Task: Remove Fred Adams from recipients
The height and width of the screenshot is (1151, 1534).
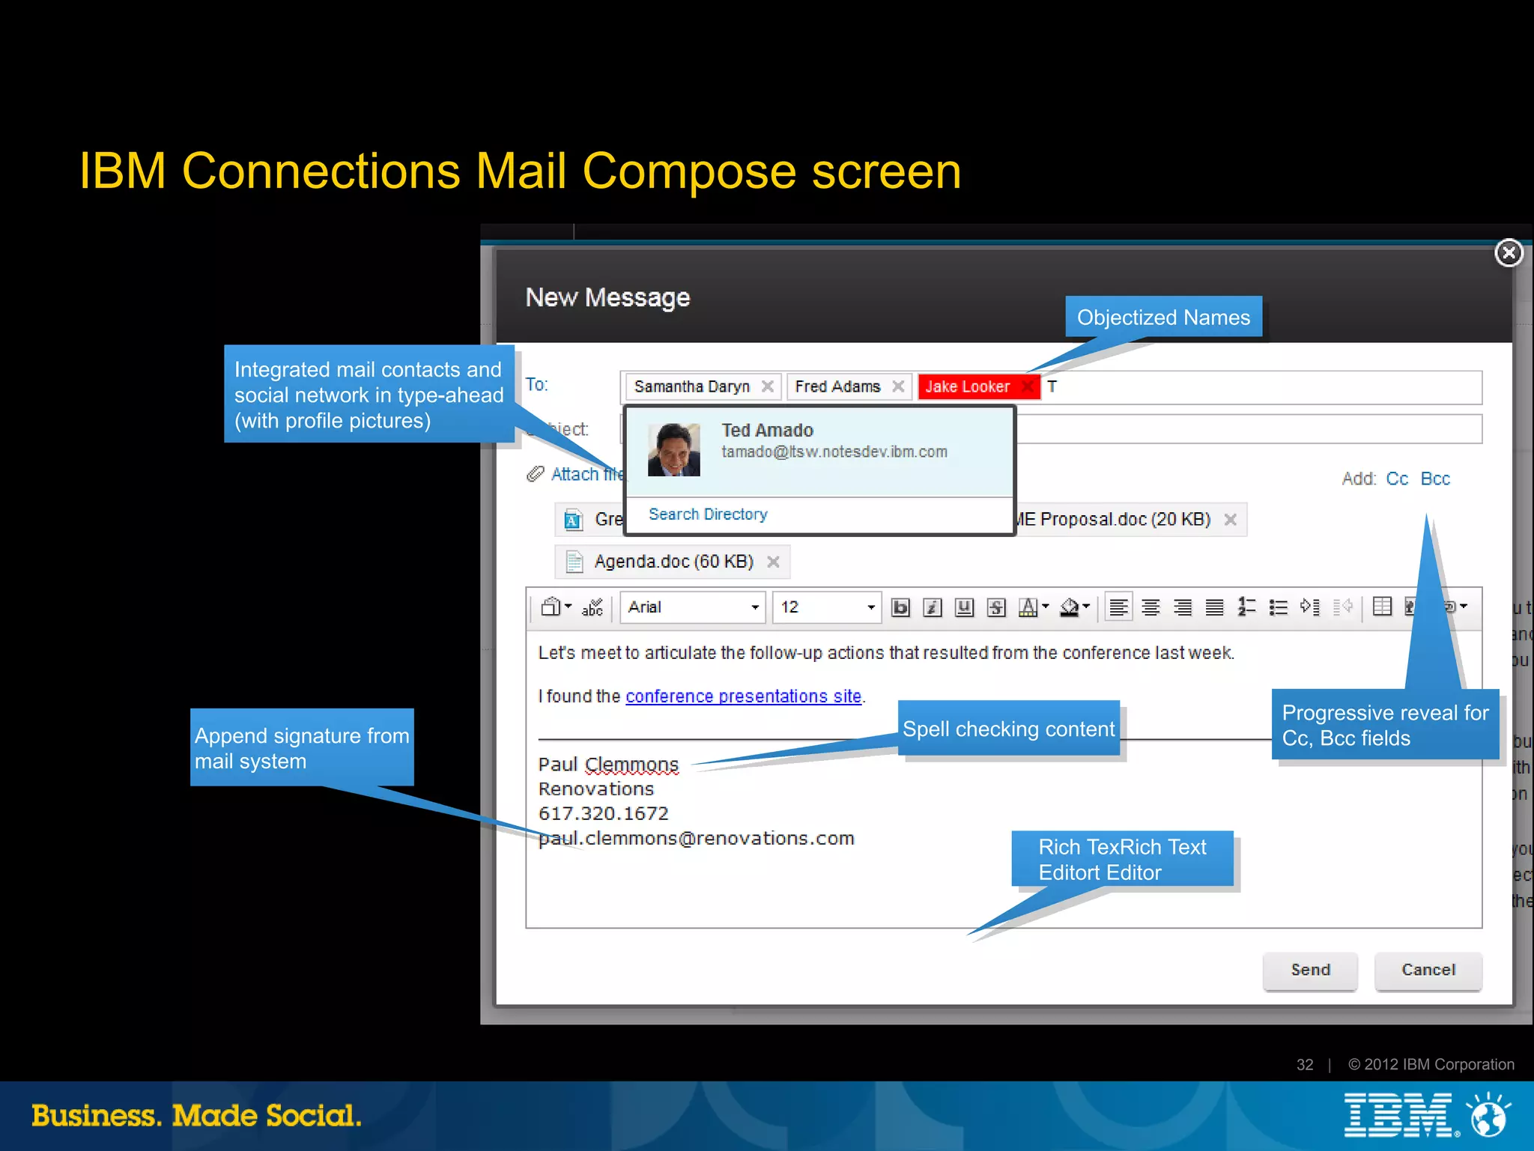Action: click(898, 386)
